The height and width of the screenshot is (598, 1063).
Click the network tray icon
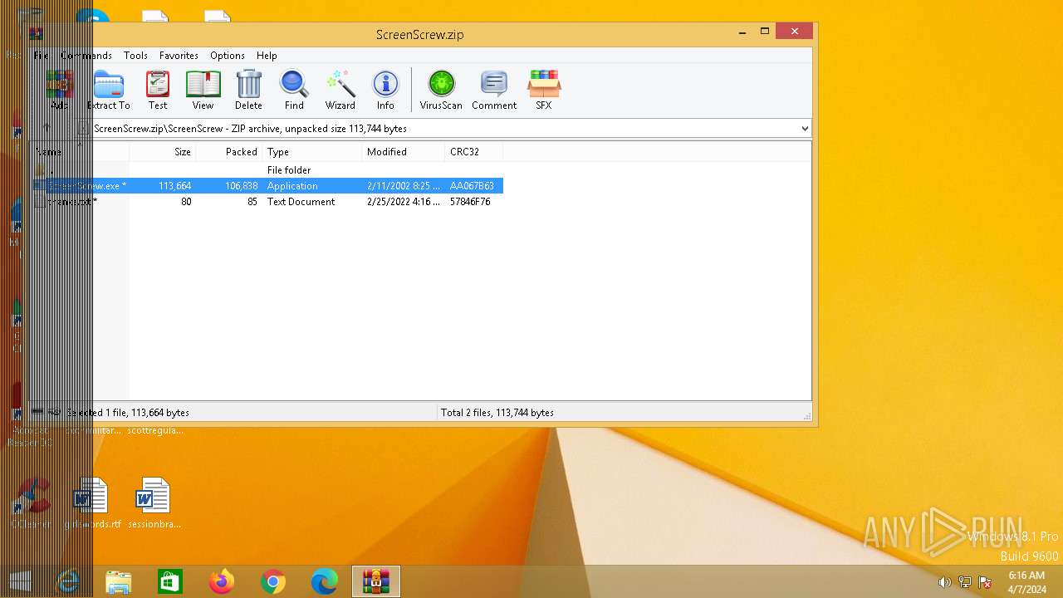[964, 582]
